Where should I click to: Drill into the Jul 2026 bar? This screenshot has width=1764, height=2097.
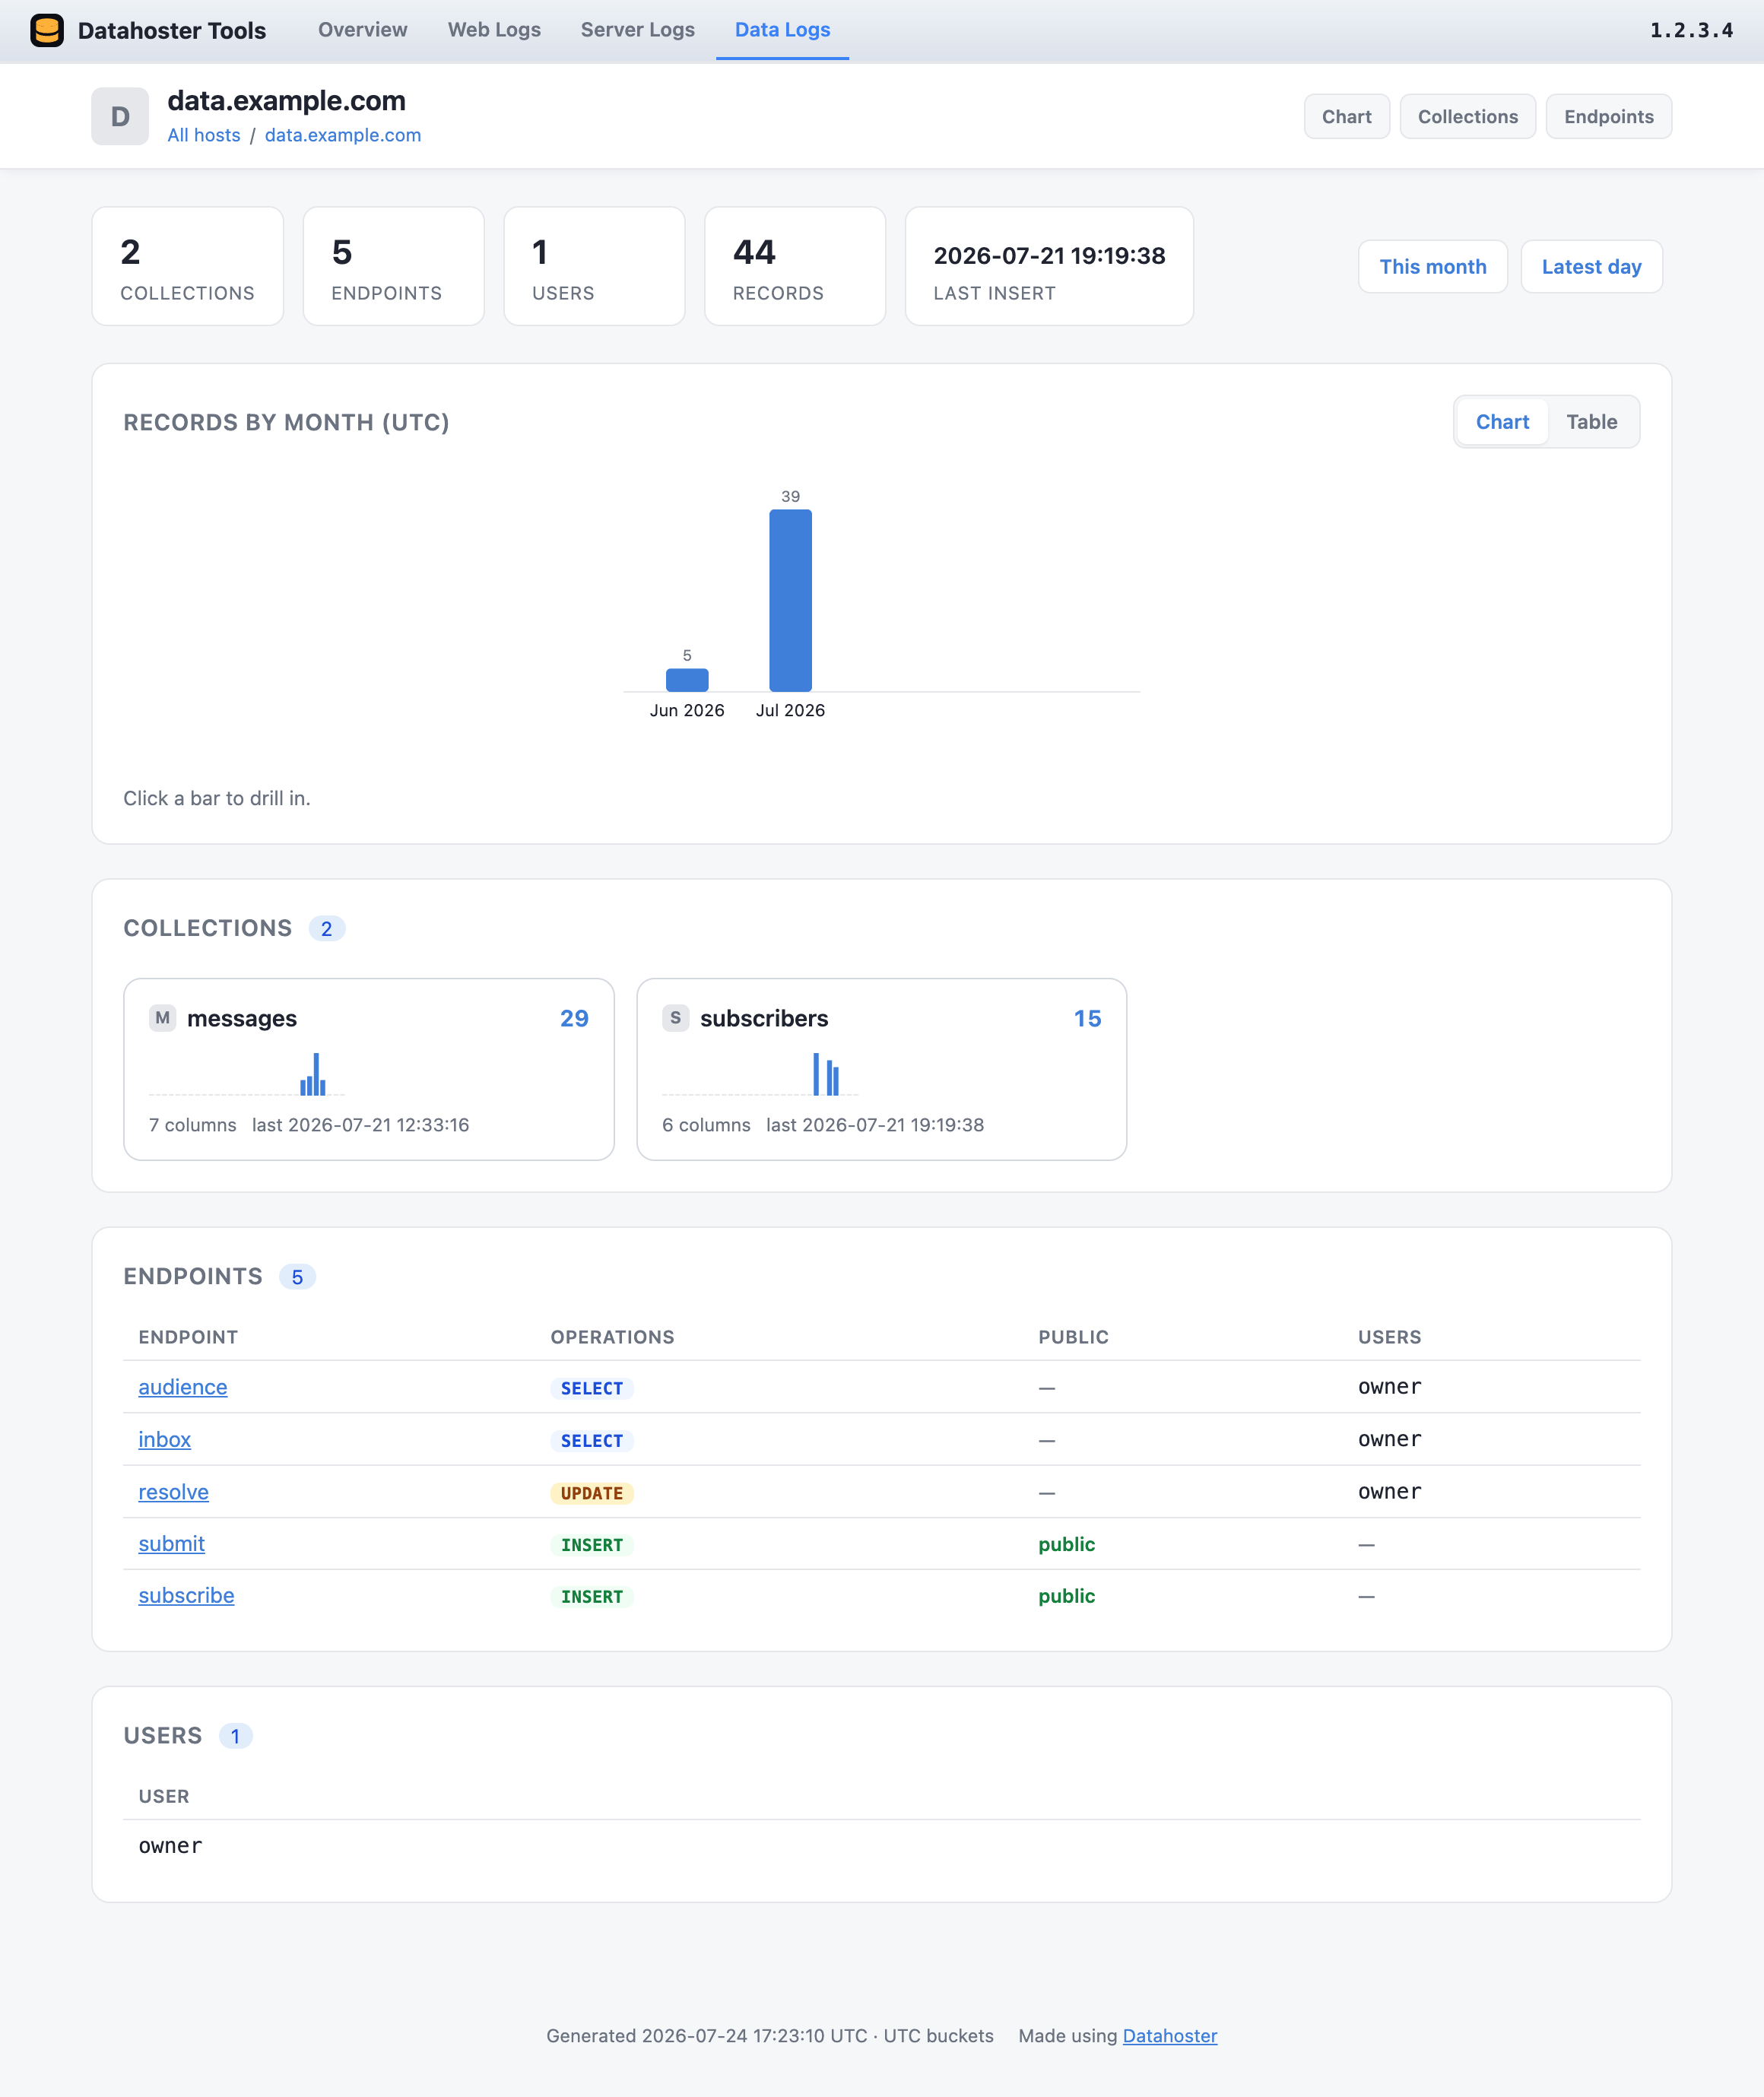click(x=790, y=600)
